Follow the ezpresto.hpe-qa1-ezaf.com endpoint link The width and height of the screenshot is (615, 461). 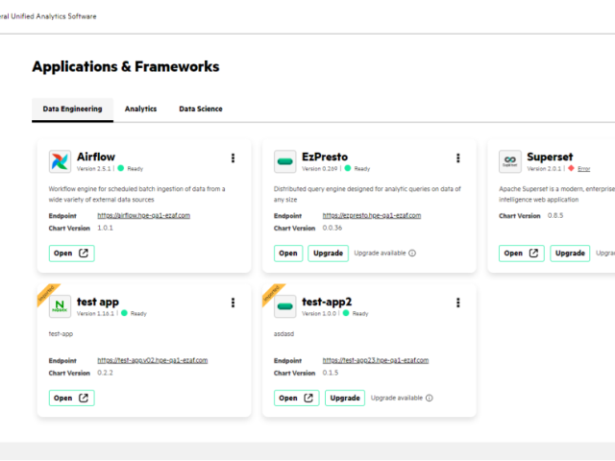tap(372, 215)
